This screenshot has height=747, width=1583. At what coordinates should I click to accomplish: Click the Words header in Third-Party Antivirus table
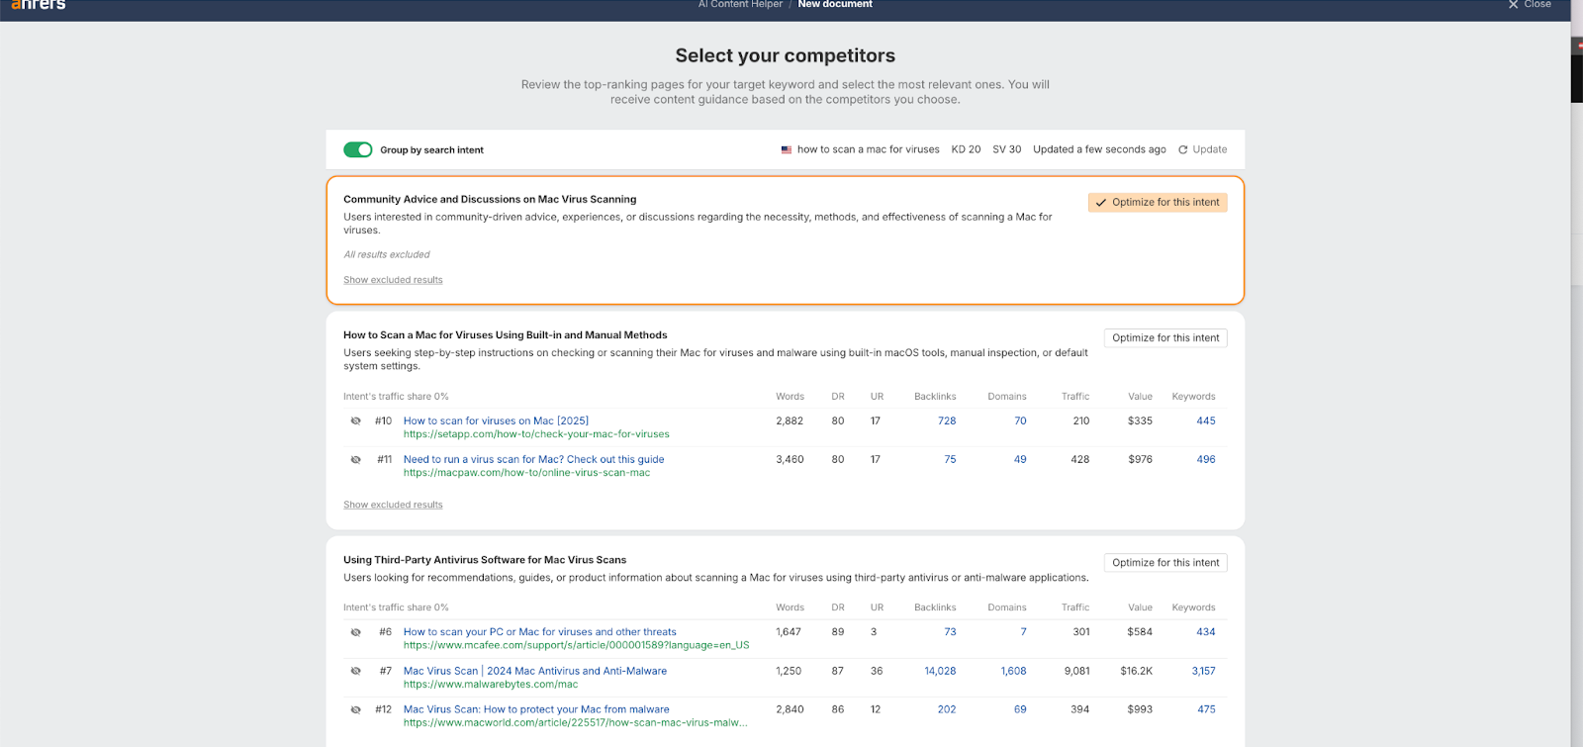point(790,607)
